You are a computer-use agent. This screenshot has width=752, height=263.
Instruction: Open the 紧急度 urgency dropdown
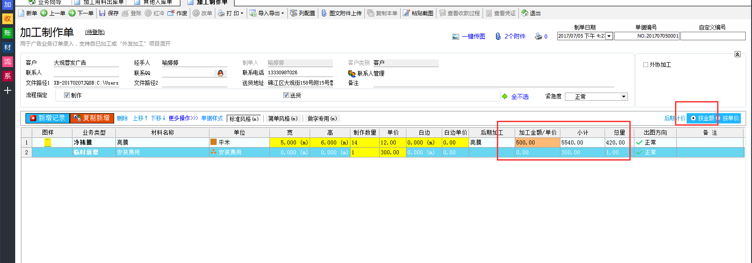coord(624,97)
